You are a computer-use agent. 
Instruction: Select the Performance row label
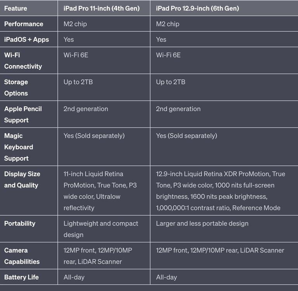[24, 24]
